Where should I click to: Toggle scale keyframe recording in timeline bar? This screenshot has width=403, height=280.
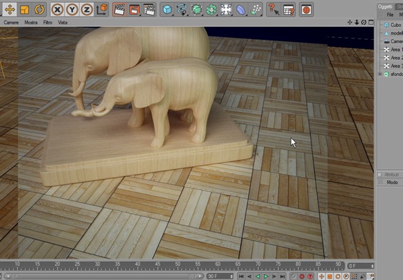click(329, 276)
